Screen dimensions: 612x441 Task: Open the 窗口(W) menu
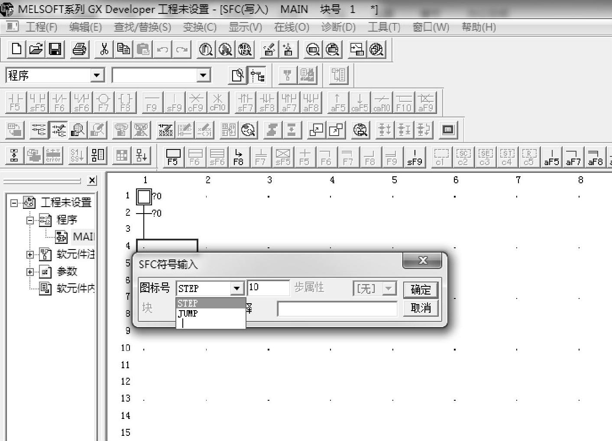(431, 27)
